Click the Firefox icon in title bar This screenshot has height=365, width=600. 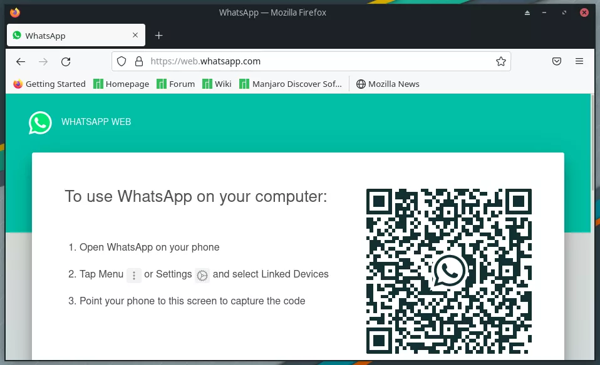pyautogui.click(x=15, y=12)
